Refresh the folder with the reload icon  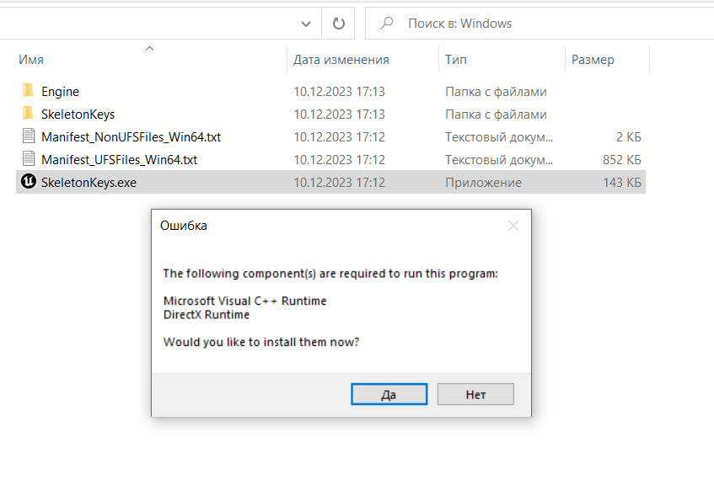pos(338,24)
